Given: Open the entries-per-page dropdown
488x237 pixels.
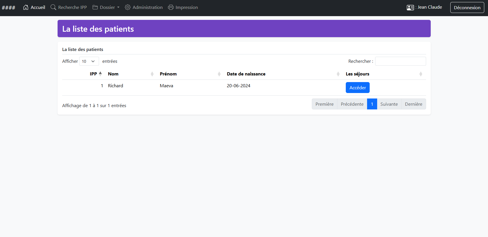Looking at the screenshot, I should tap(89, 61).
